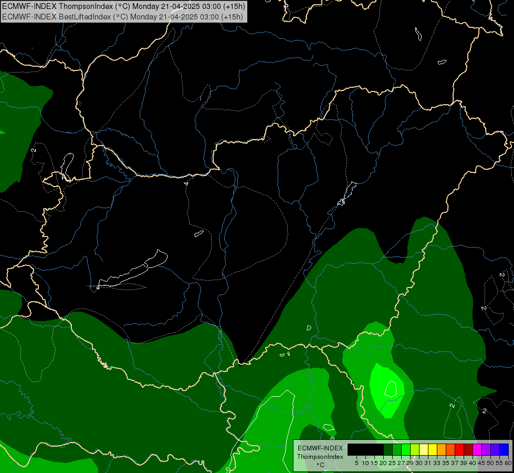Click the legend tick value 33

coord(437,463)
